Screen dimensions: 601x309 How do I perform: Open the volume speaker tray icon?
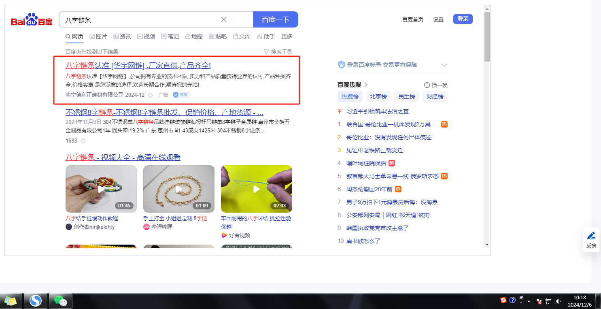[x=559, y=301]
